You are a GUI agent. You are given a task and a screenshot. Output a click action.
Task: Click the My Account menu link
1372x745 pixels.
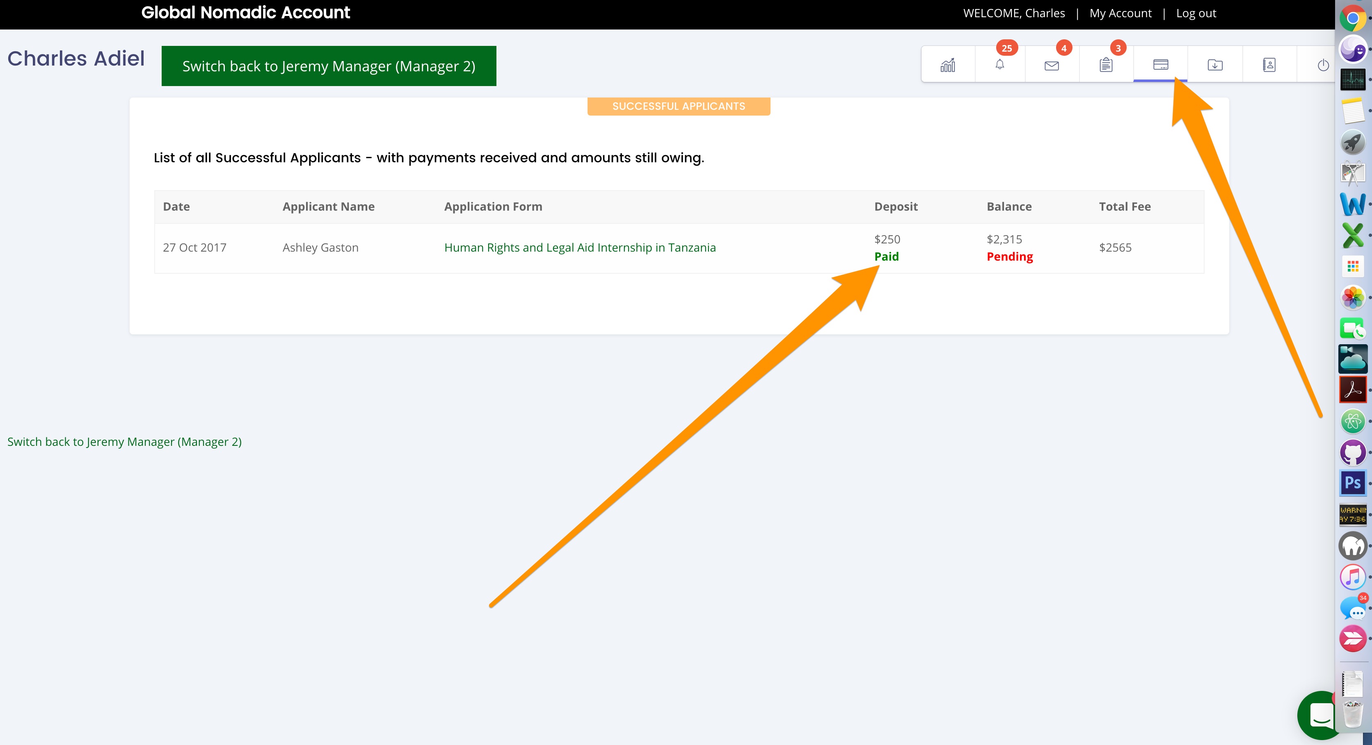pyautogui.click(x=1120, y=13)
